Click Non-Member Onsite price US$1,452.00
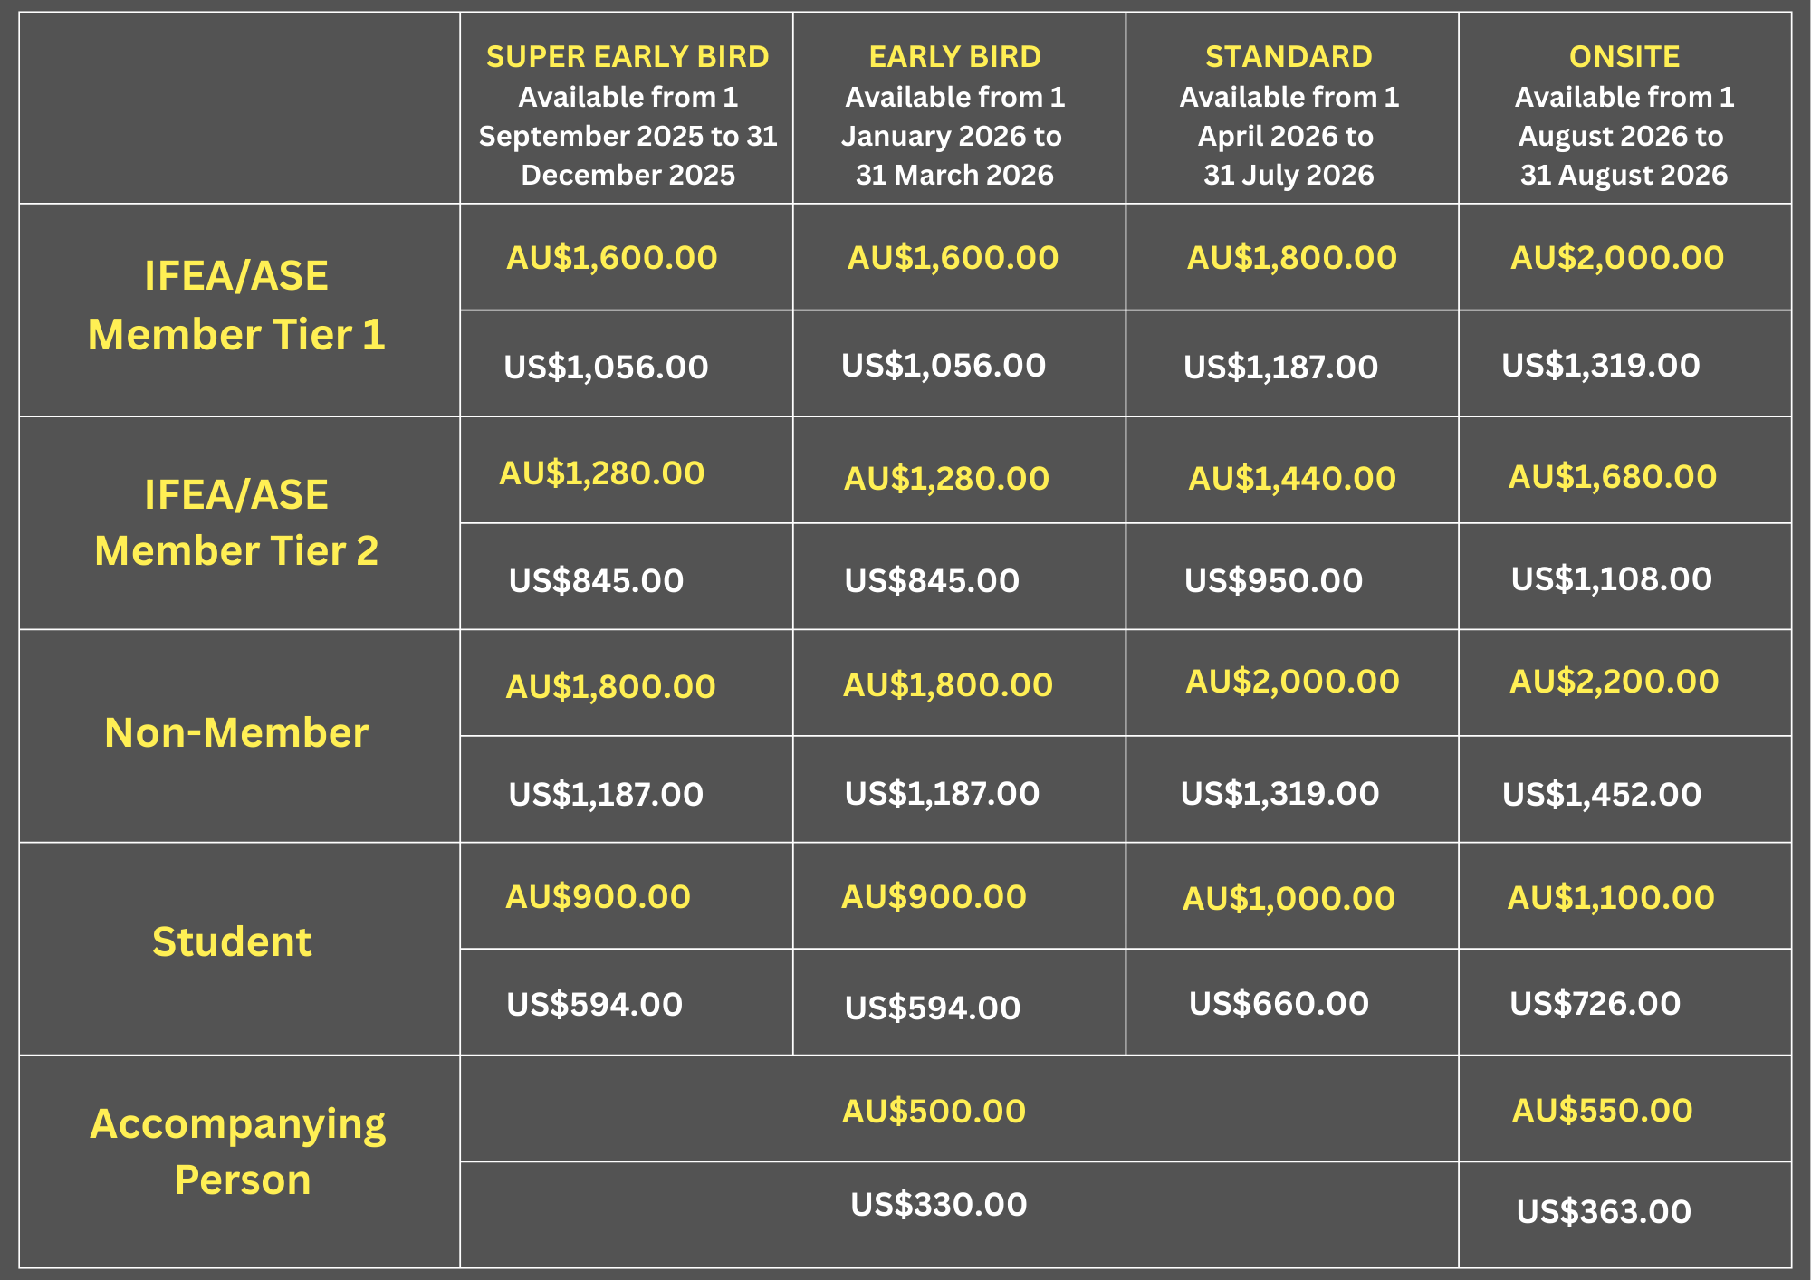 point(1601,794)
